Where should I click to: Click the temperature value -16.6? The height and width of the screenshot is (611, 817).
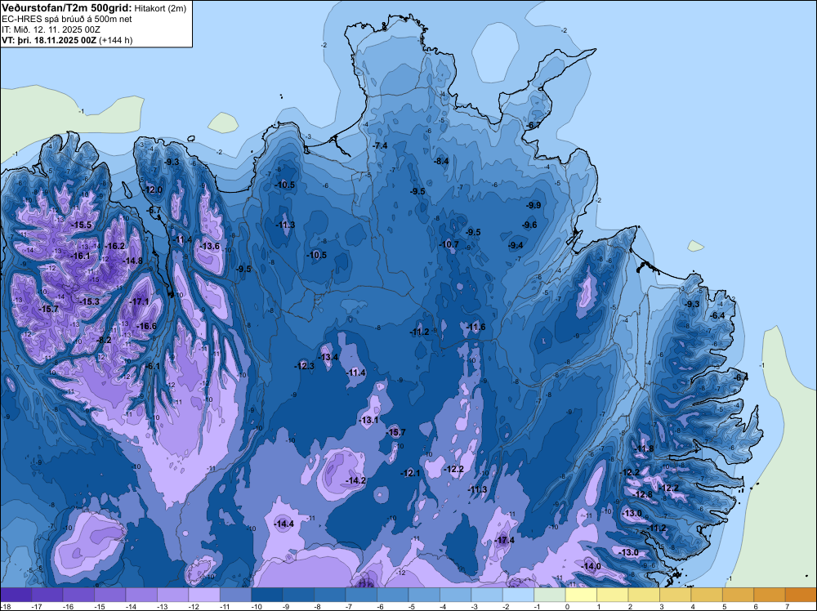tap(146, 326)
